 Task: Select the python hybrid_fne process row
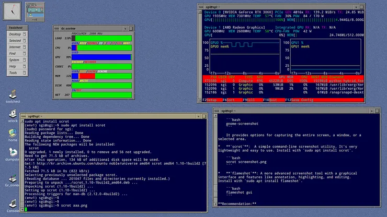(x=283, y=81)
